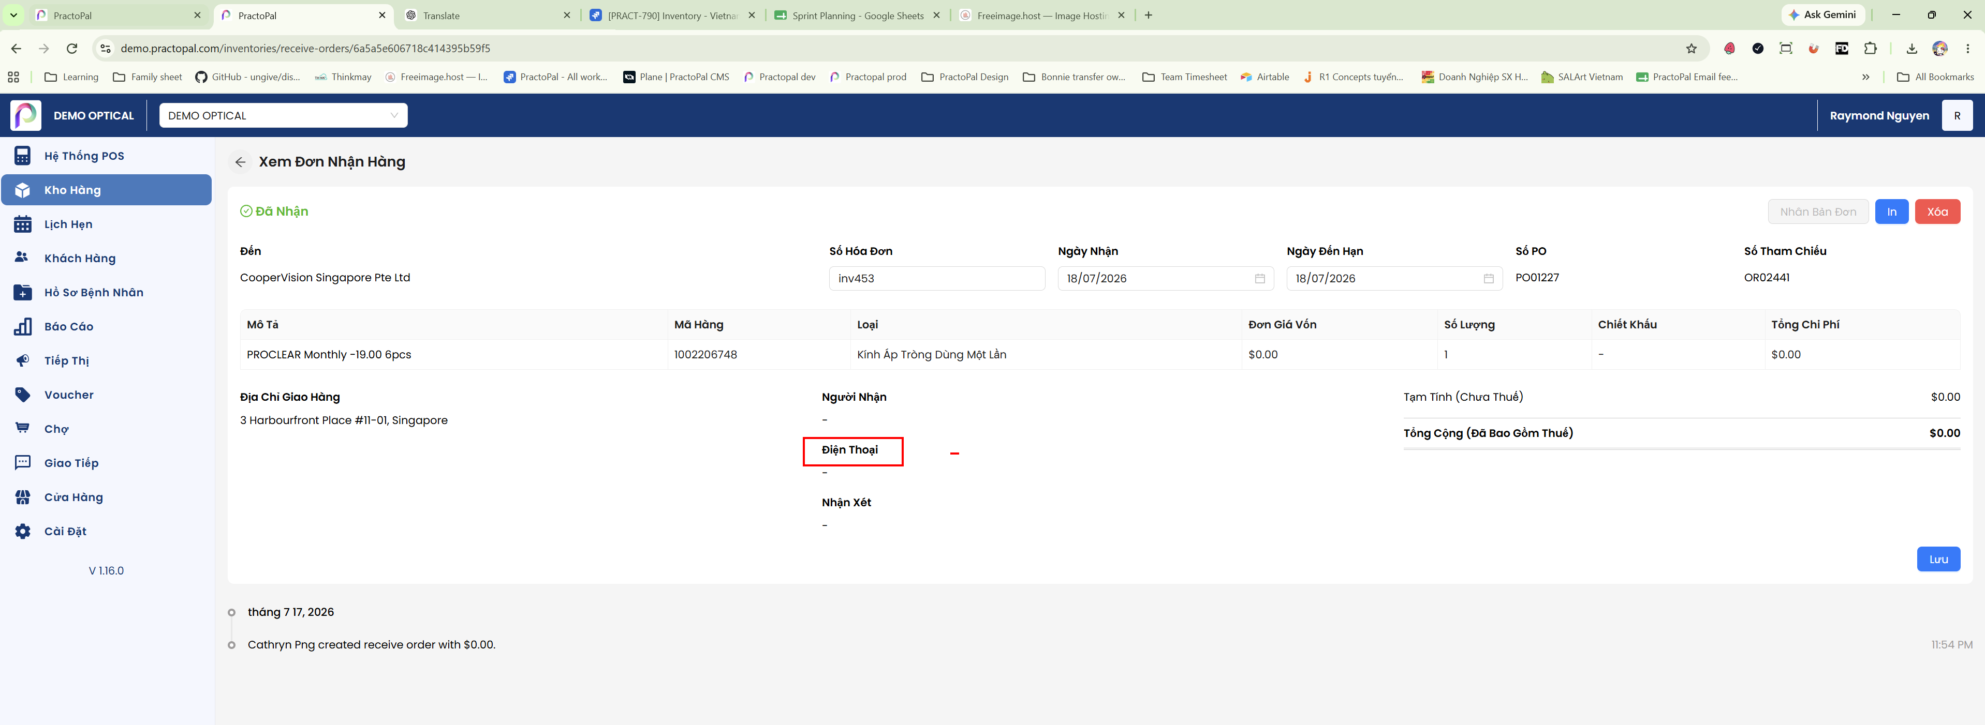Click the CooperVision Singapore Pte Ltd supplier name

coord(325,278)
